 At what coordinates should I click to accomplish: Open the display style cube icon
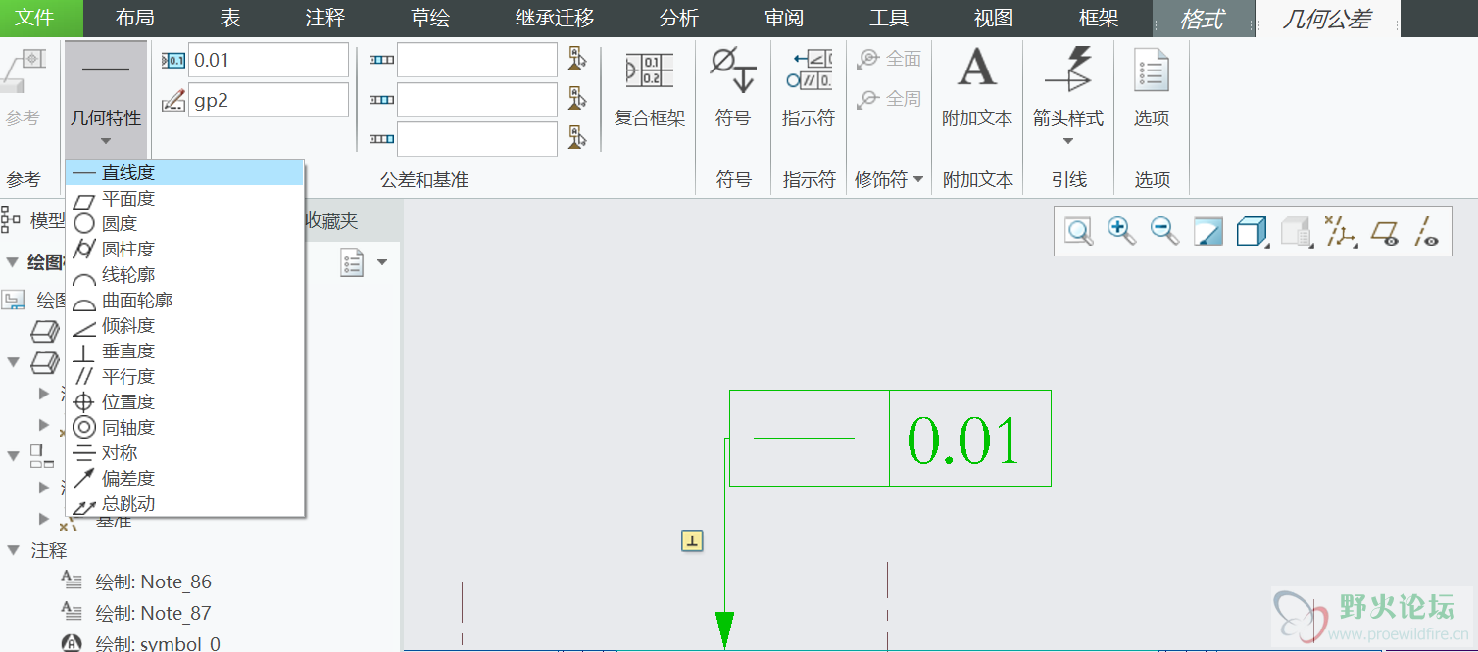(1252, 232)
